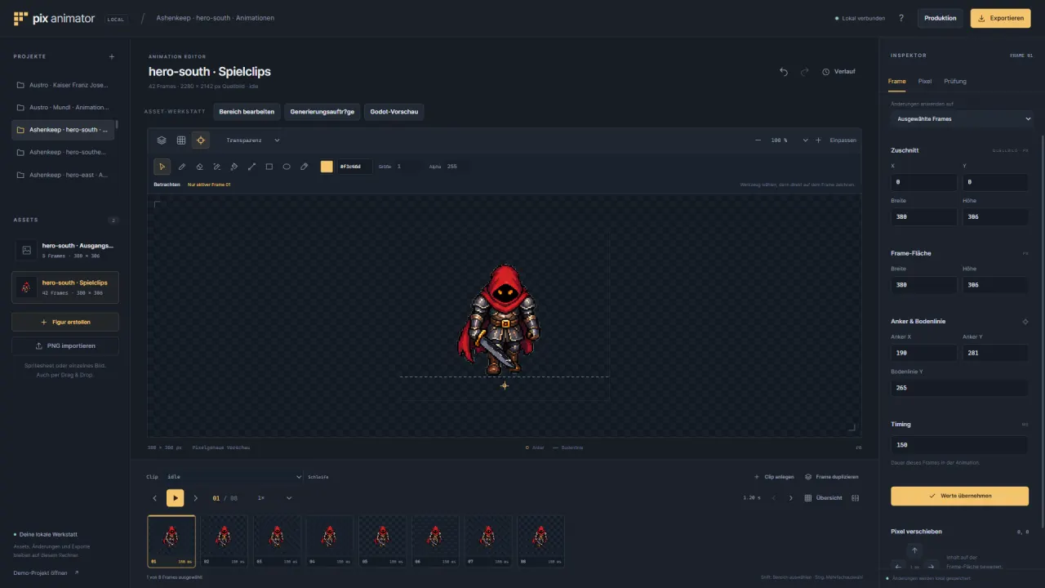The height and width of the screenshot is (588, 1045).
Task: Toggle the compare view icon beside Übersicht
Action: [856, 498]
